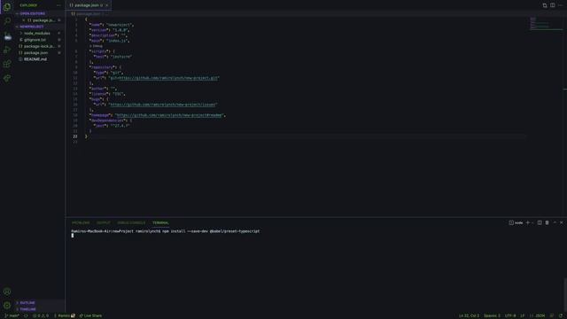This screenshot has height=319, width=567.
Task: Open package.json in NEWPROJECT file tree
Action: pyautogui.click(x=35, y=53)
